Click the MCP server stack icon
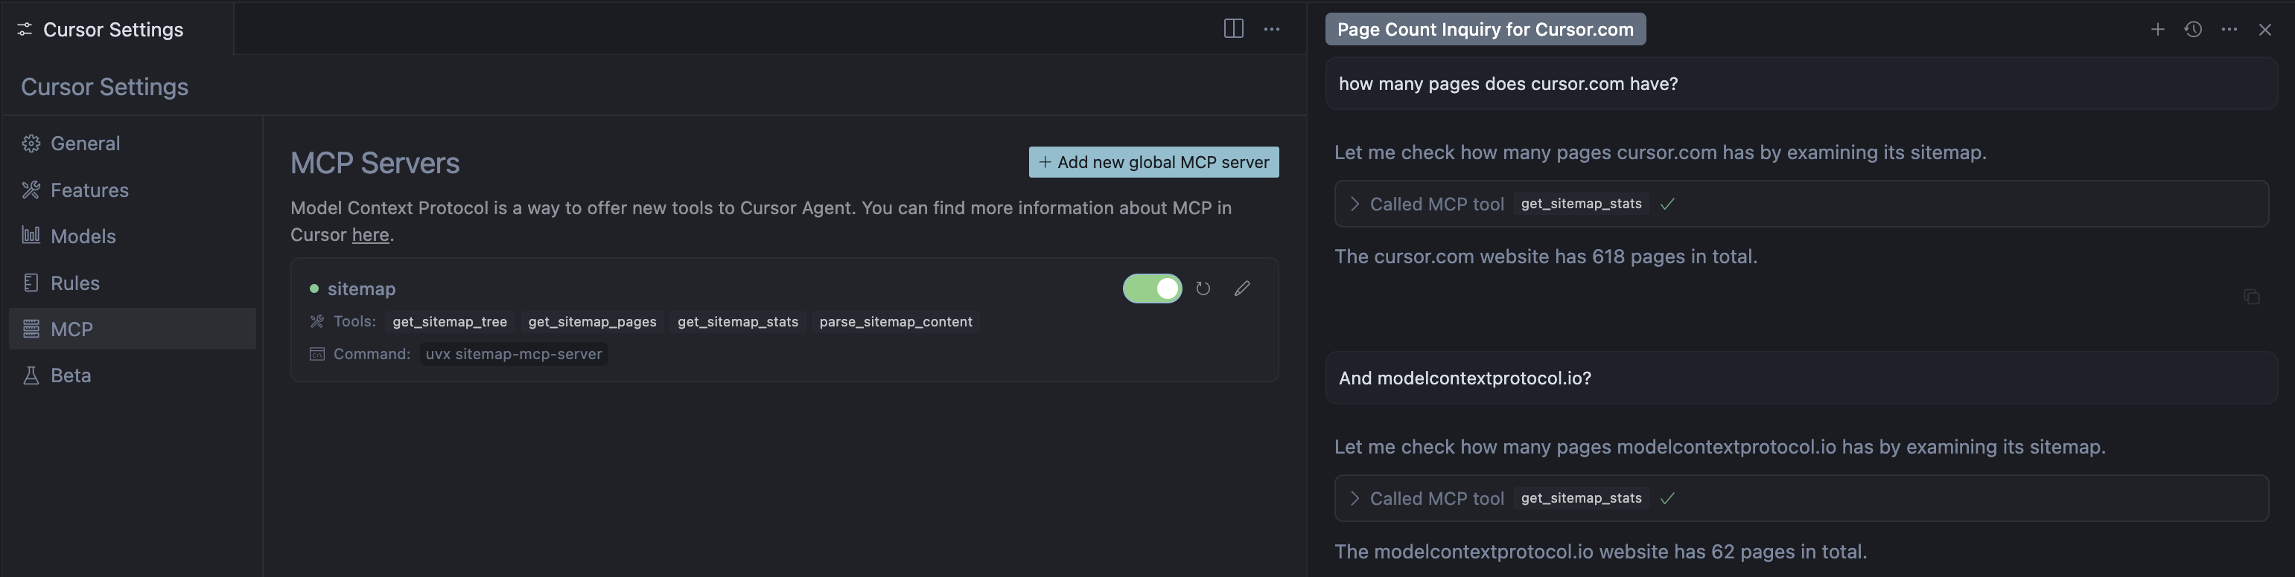Image resolution: width=2295 pixels, height=577 pixels. pyautogui.click(x=31, y=329)
